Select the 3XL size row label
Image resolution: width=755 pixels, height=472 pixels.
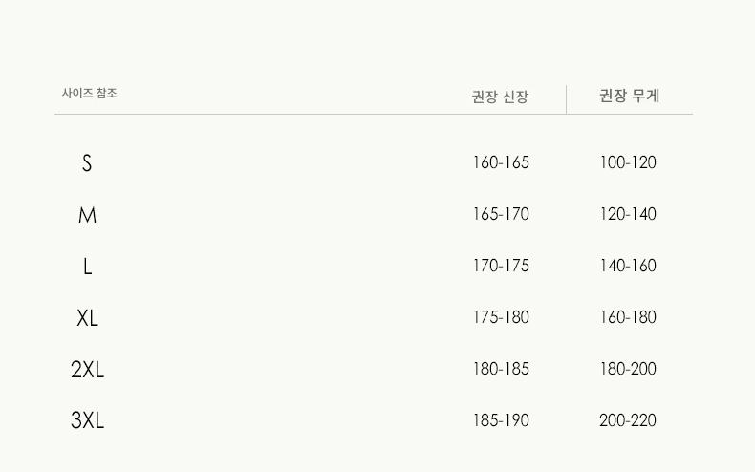pyautogui.click(x=87, y=420)
